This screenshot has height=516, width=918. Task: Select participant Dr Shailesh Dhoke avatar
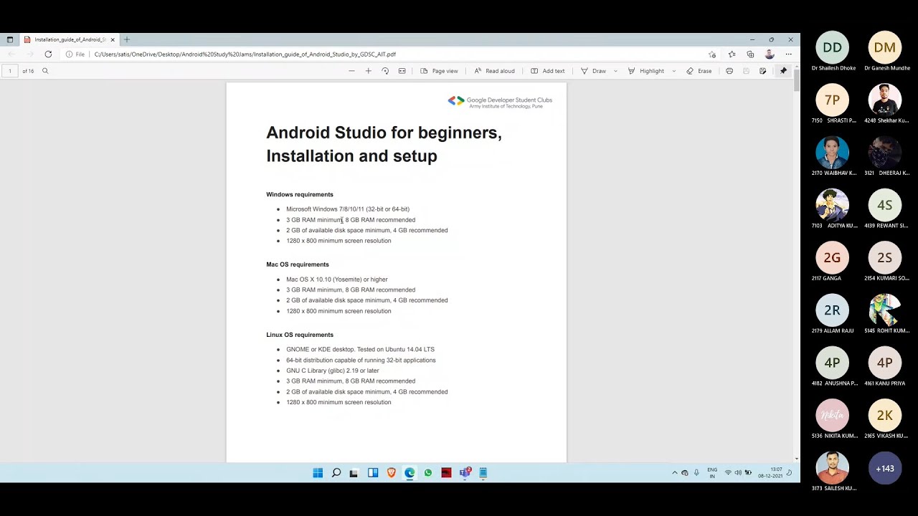tap(832, 48)
